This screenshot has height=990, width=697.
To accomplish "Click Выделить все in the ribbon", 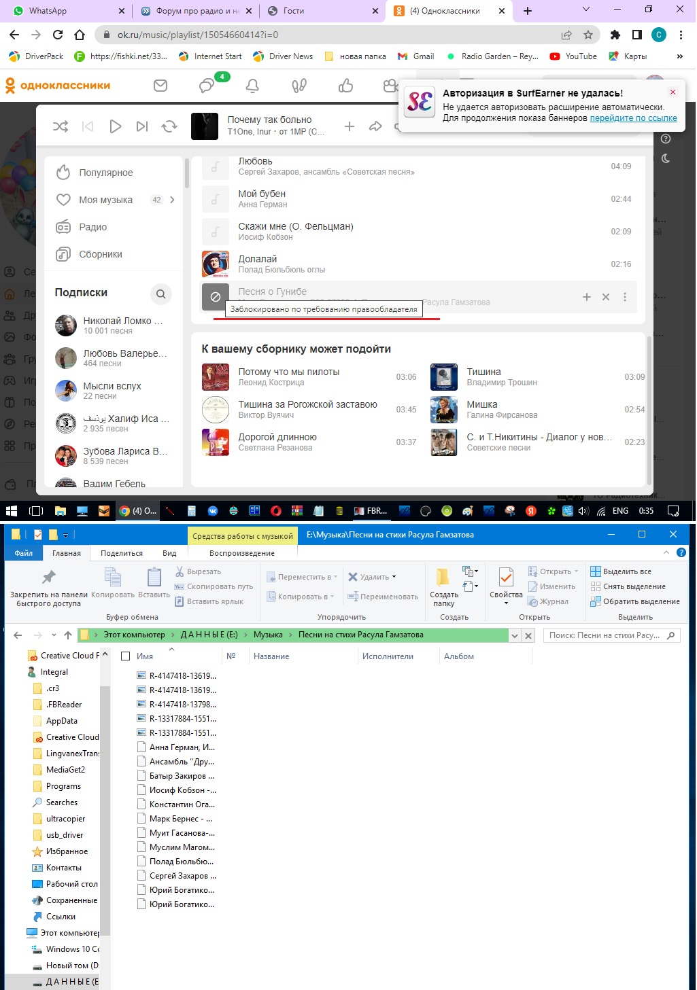I will tap(621, 571).
